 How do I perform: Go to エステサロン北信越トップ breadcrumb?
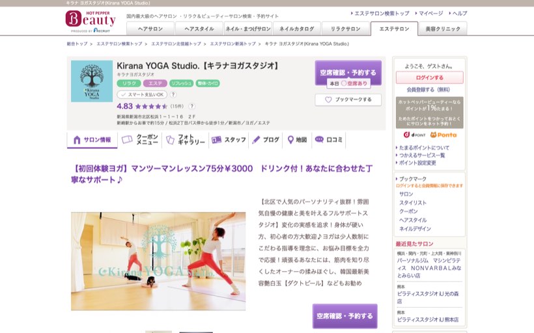176,44
